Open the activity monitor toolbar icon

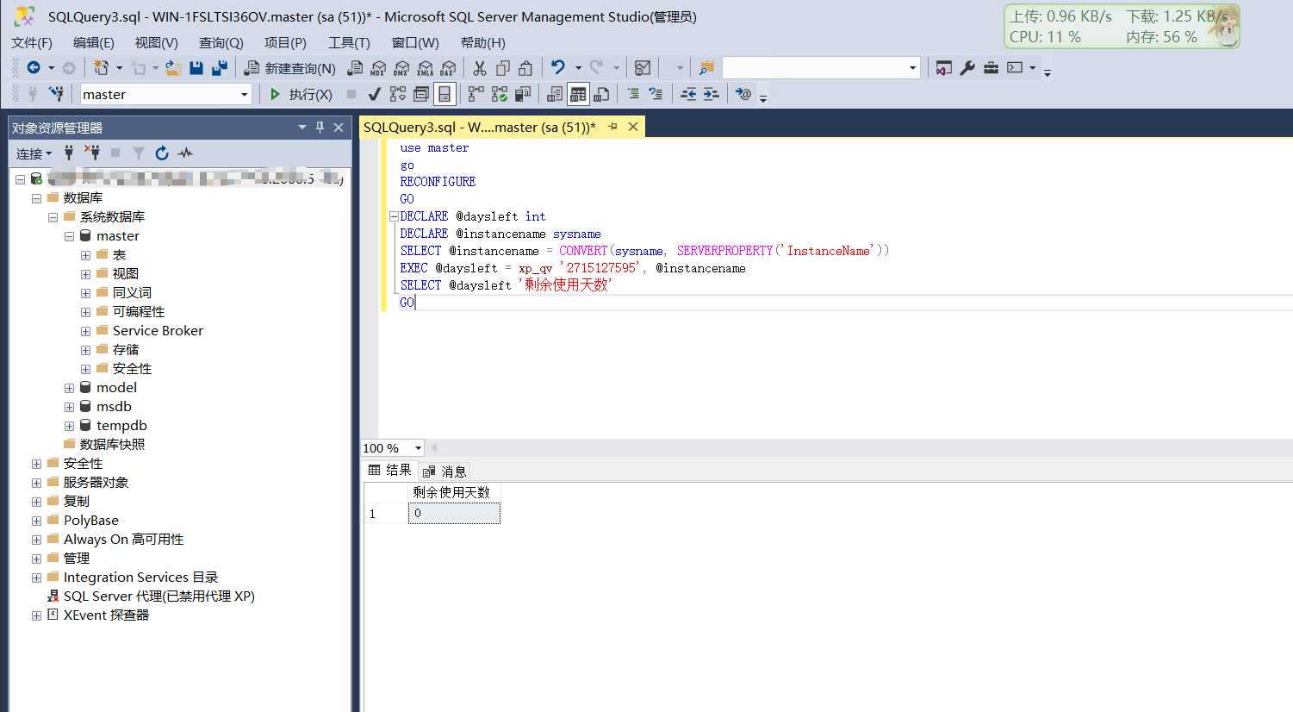[x=643, y=68]
